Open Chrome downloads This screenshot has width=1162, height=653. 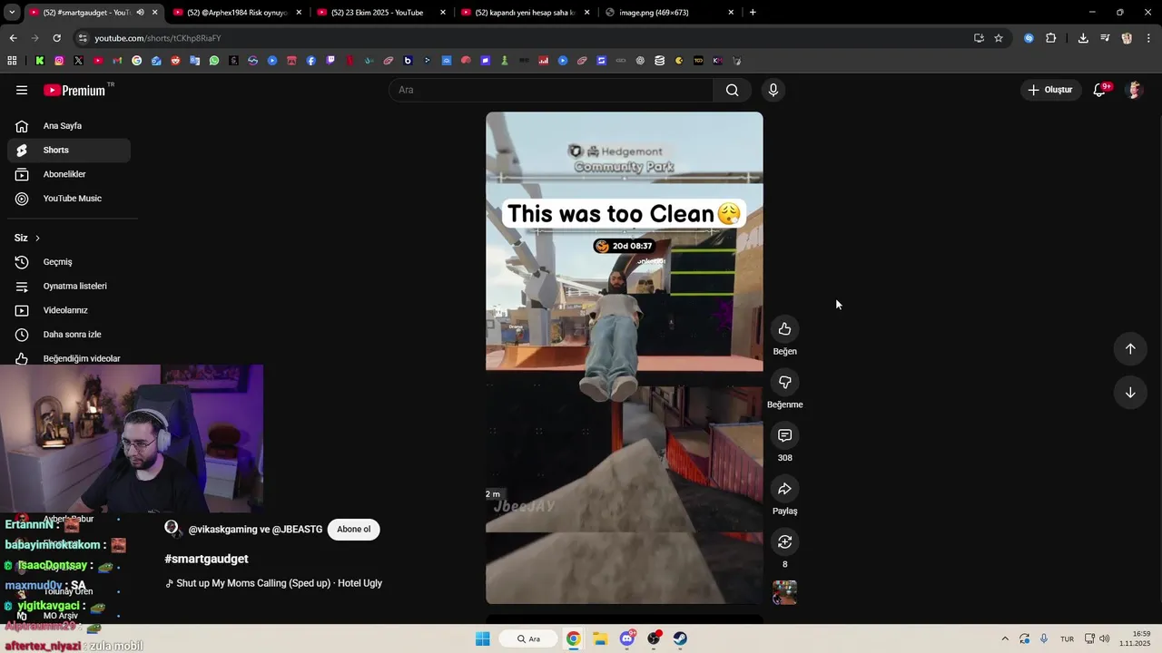1083,38
